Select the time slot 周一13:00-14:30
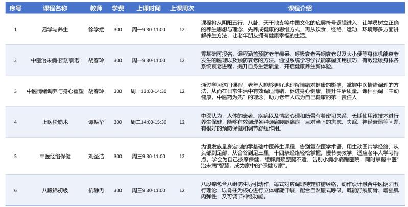The image size is (408, 207). coord(148,91)
